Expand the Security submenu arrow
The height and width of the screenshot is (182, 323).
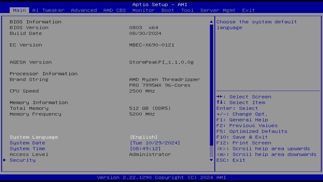tap(5, 160)
